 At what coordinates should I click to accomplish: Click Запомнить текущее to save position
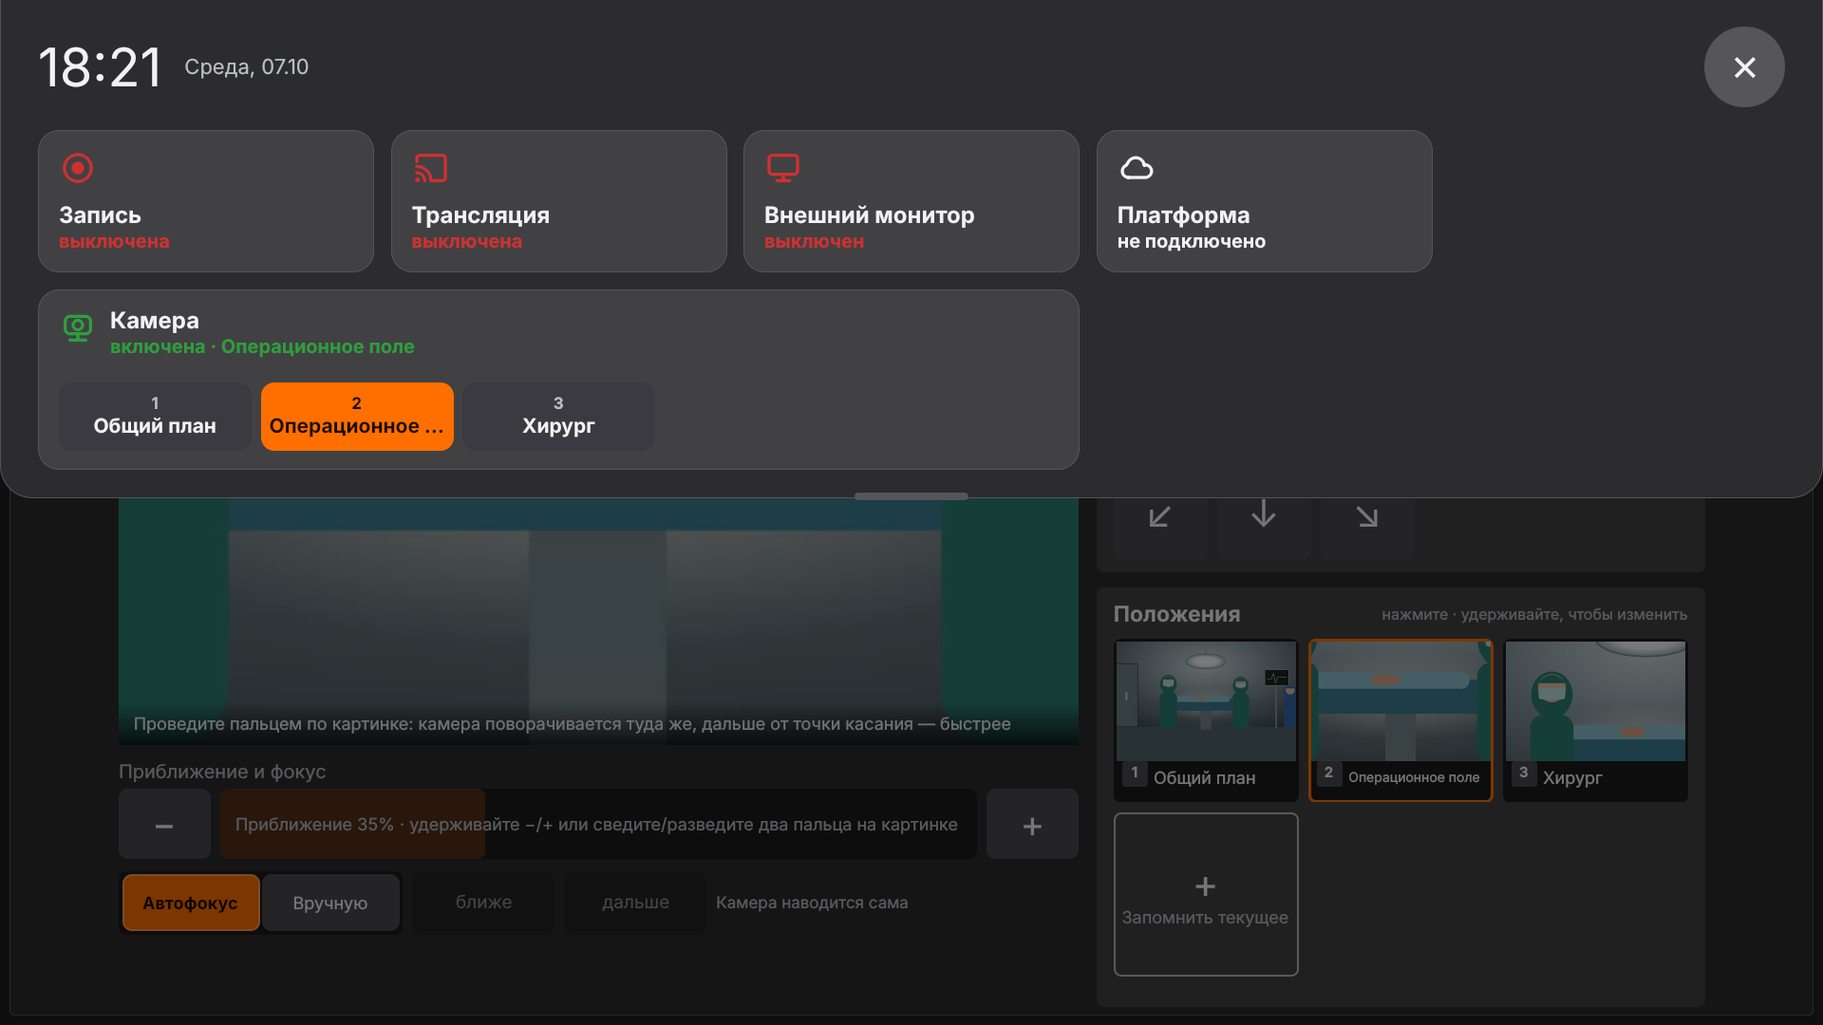[x=1206, y=894]
